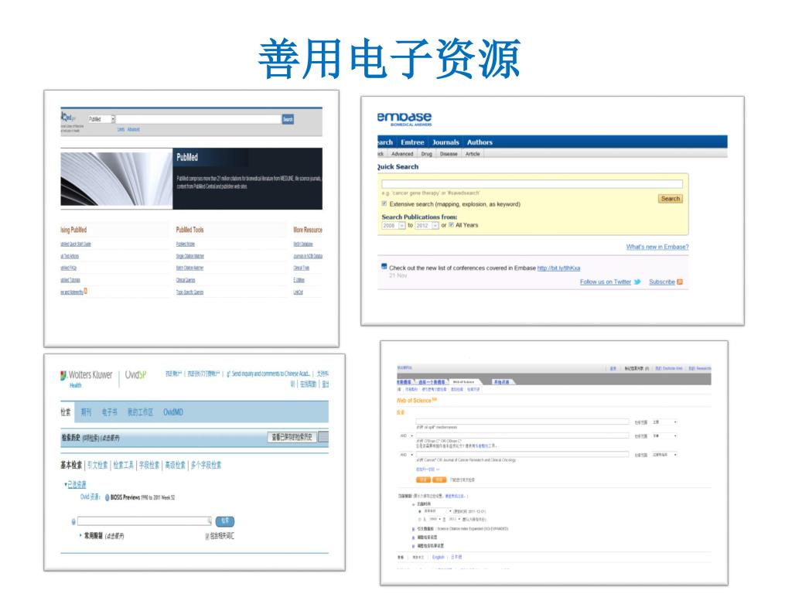Switch to 引文检索 search mode

pos(97,465)
